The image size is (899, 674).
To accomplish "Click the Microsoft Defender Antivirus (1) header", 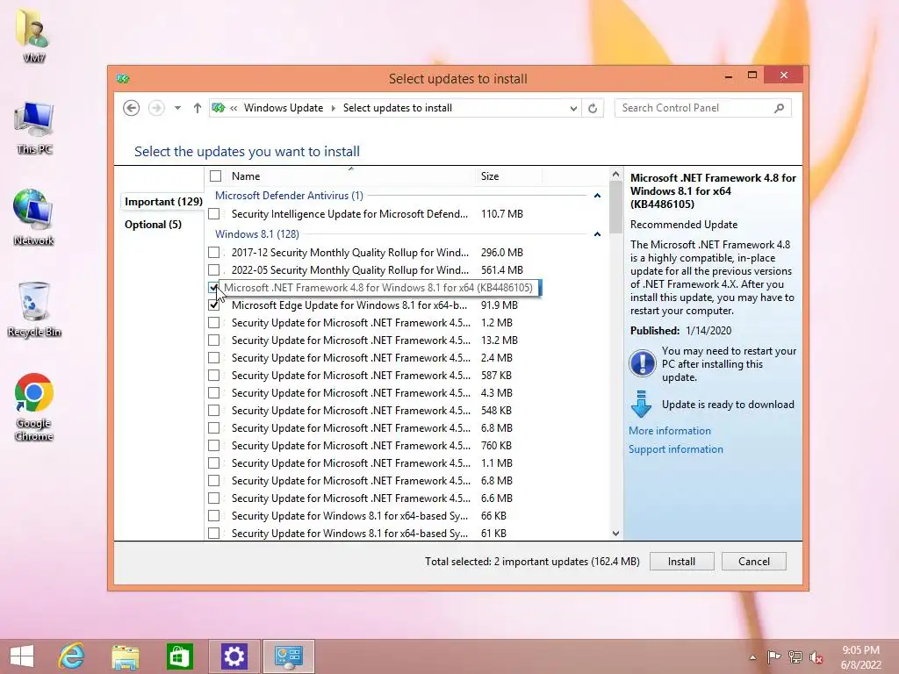I will (289, 196).
